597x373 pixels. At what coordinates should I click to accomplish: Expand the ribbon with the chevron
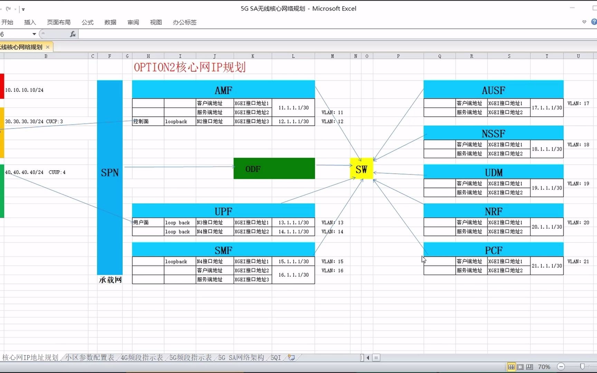click(x=584, y=22)
